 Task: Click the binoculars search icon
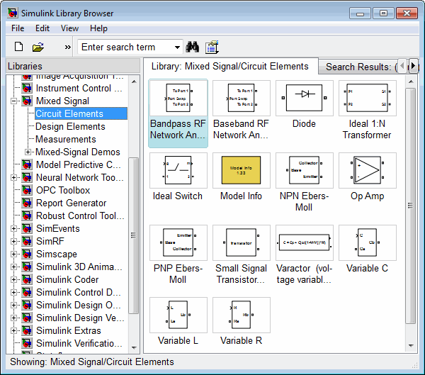coord(192,47)
